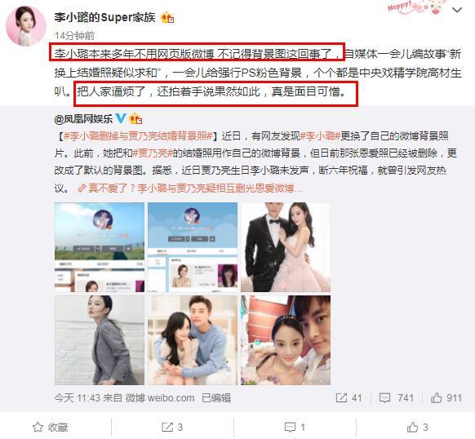Image resolution: width=475 pixels, height=439 pixels.
Task: Click the bottom bar repost button showing 3
Action: [172, 428]
